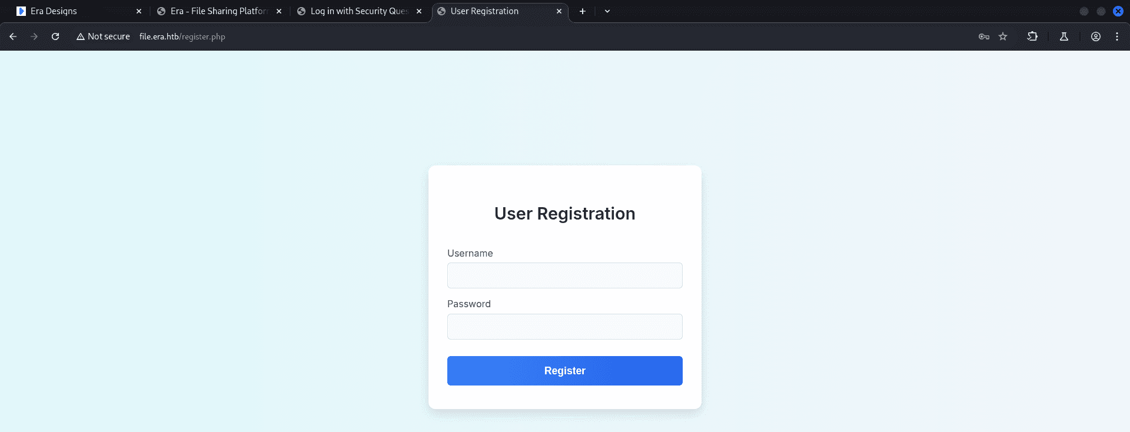Click the Not secure warning indicator
1130x432 pixels.
tap(103, 36)
